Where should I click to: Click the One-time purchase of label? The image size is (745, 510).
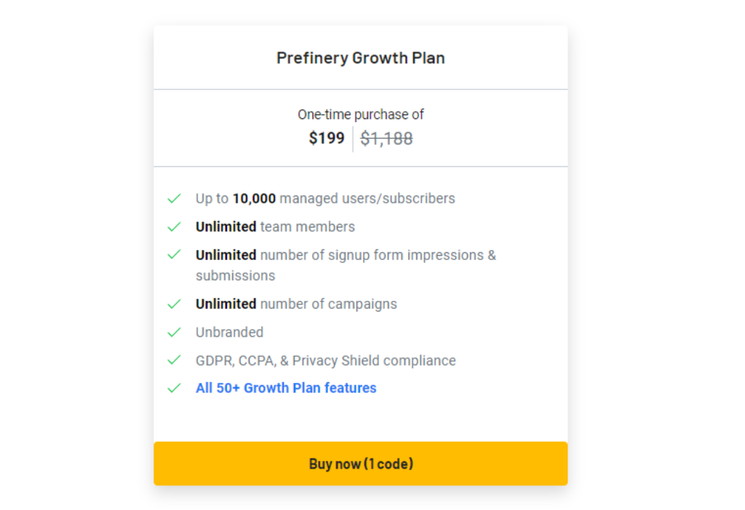[x=360, y=115]
